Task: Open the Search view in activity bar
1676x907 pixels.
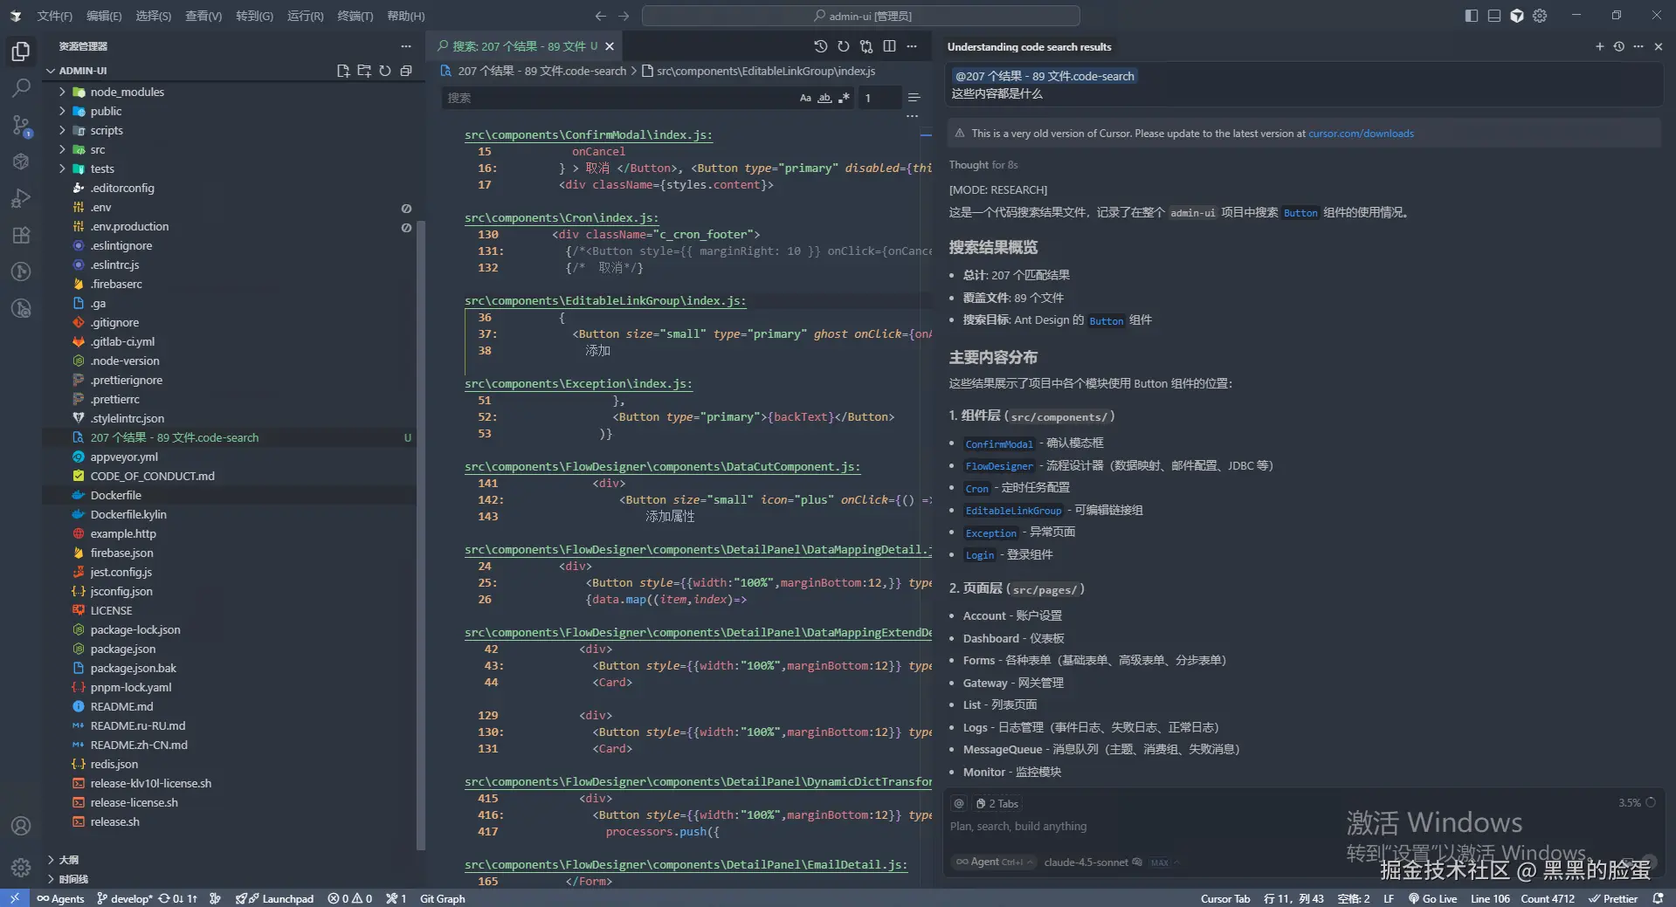Action: 21,88
